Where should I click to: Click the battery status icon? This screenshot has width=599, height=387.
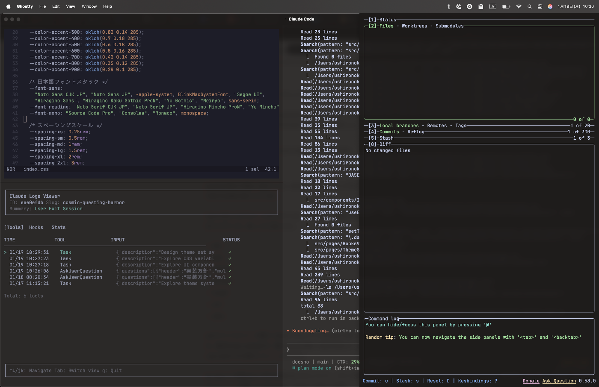tap(506, 6)
